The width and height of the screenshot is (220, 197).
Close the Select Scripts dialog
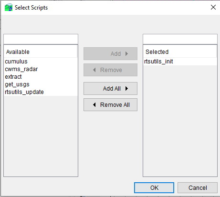pos(213,7)
